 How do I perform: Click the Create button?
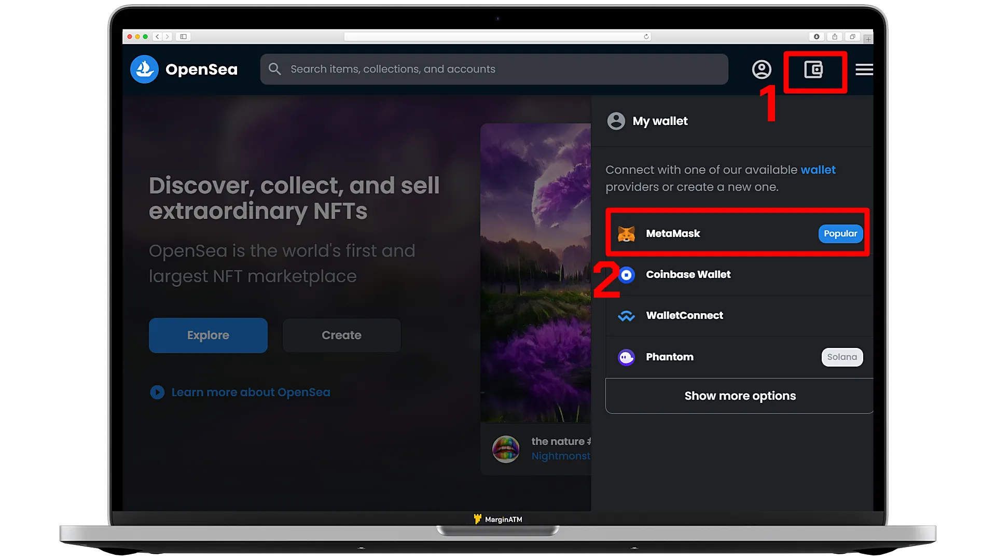click(341, 335)
